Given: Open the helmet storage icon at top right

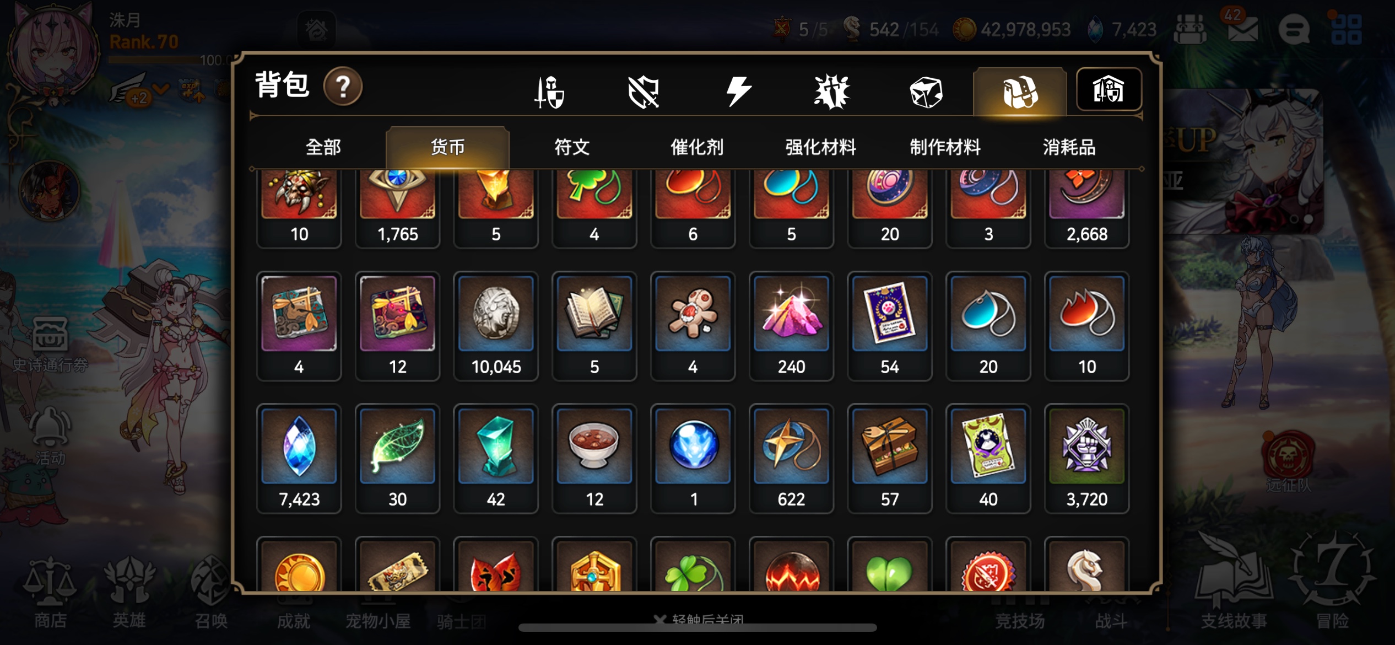Looking at the screenshot, I should pyautogui.click(x=1109, y=90).
